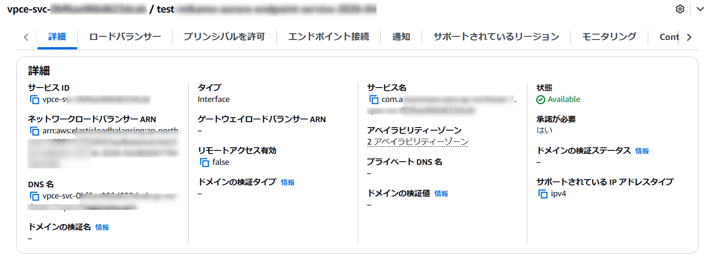Viewport: 712px width, 264px height.
Task: Open the settings gear icon
Action: [x=680, y=9]
